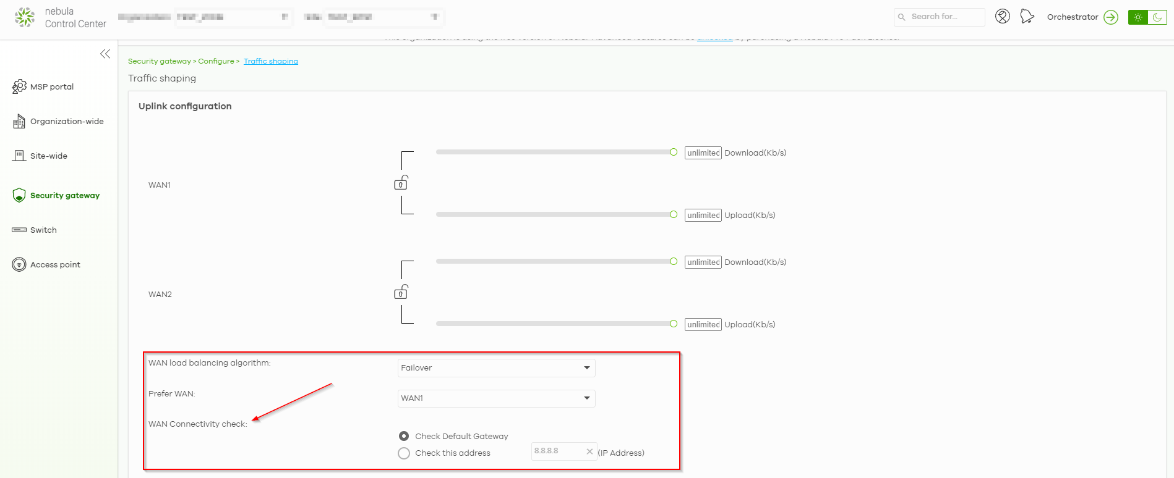Viewport: 1174px width, 478px height.
Task: Open Security gateway menu
Action: [x=64, y=196]
